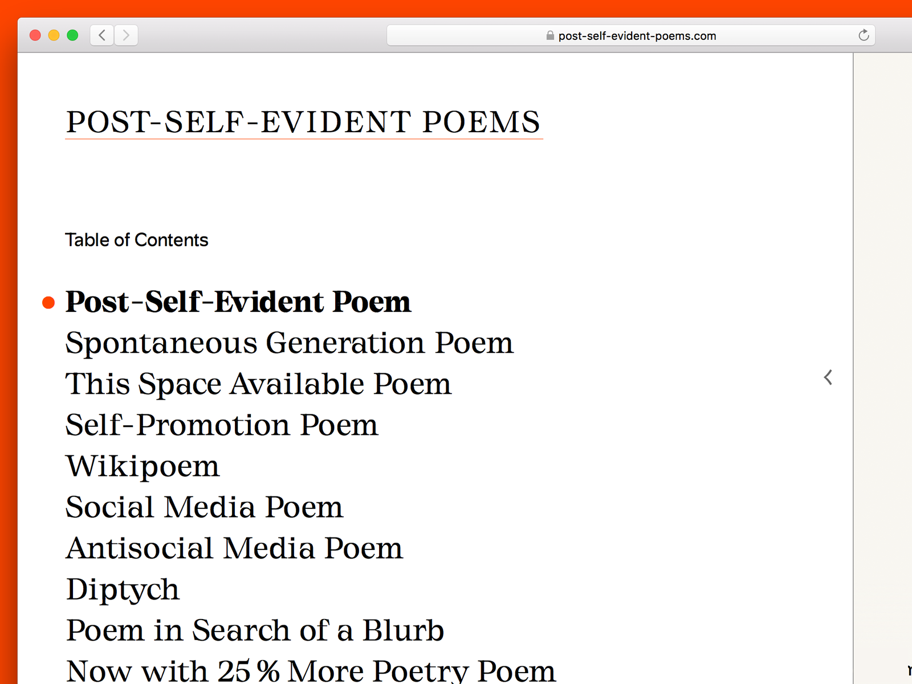
Task: Click the browser forward arrow button
Action: (126, 35)
